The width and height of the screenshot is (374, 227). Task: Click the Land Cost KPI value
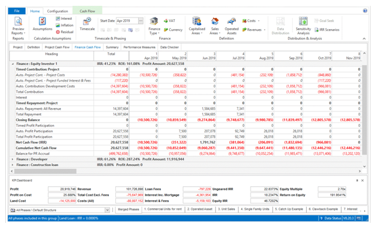click(62, 201)
